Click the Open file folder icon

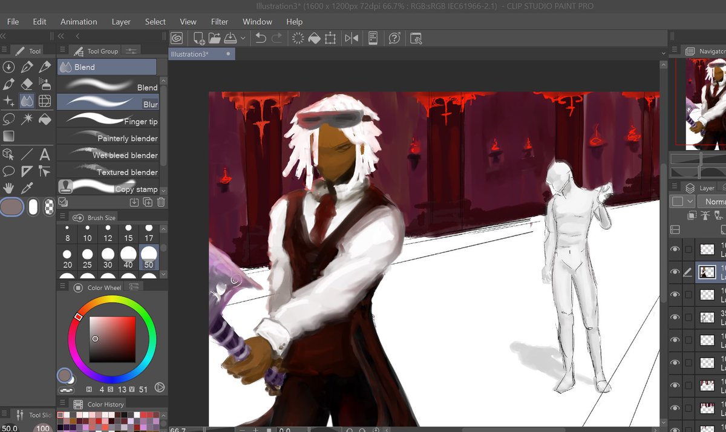coord(214,38)
